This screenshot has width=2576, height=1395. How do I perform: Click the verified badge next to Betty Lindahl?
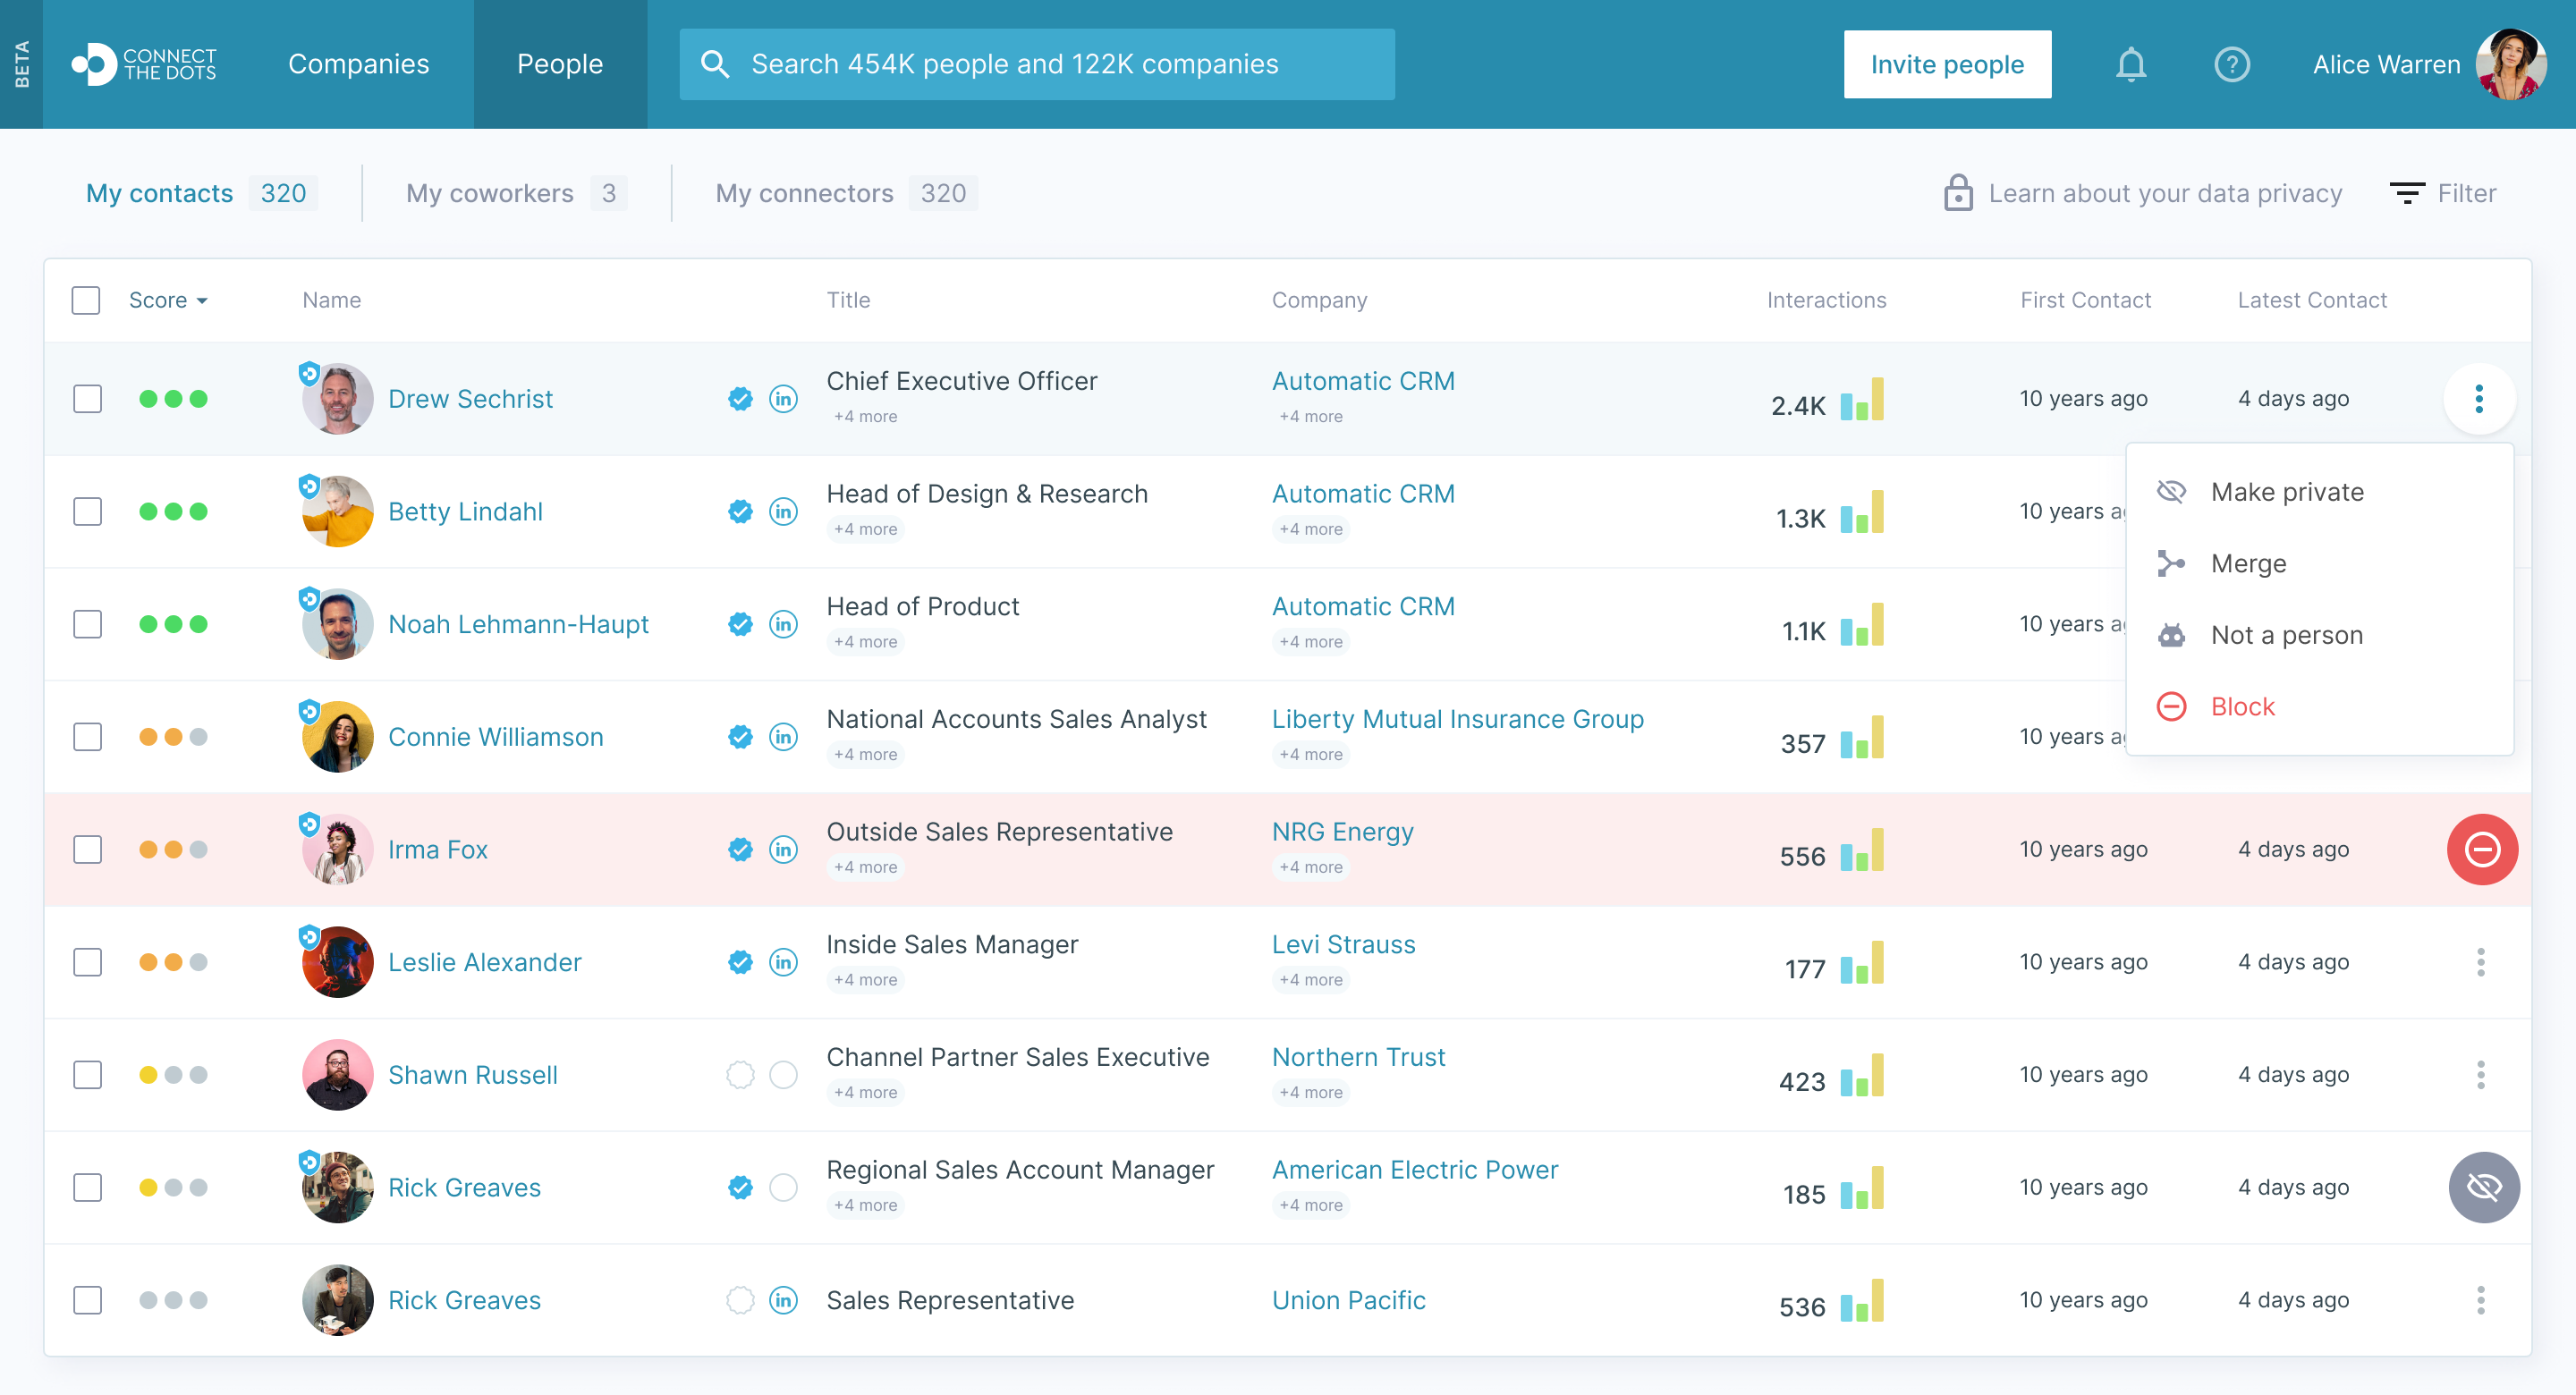point(740,512)
